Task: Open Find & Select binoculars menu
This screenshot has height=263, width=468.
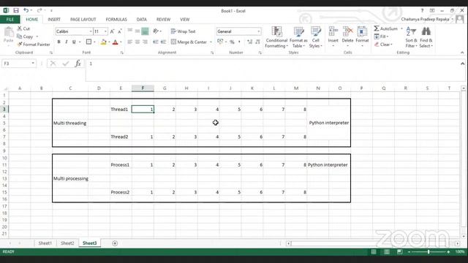Action: 426,37
